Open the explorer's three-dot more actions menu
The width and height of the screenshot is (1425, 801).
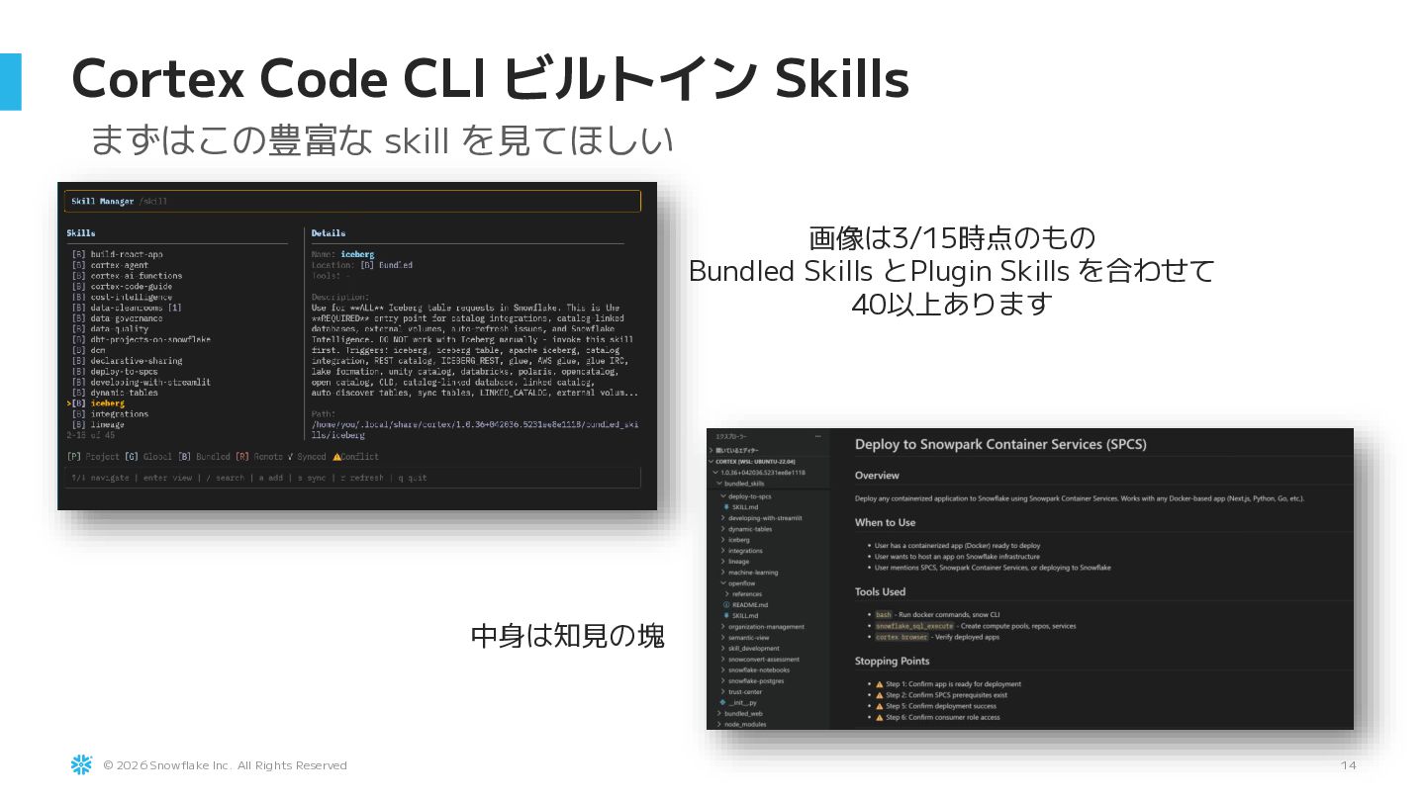(817, 436)
